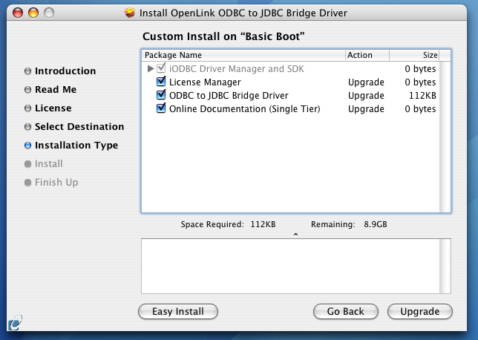The width and height of the screenshot is (478, 340).
Task: Click the Read Me step bullet
Action: [27, 90]
